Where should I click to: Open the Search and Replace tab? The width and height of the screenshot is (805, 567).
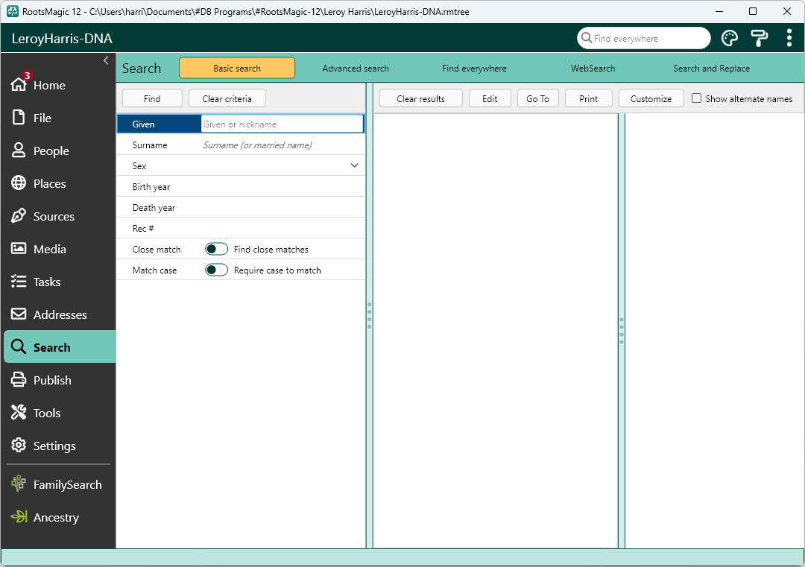(711, 69)
